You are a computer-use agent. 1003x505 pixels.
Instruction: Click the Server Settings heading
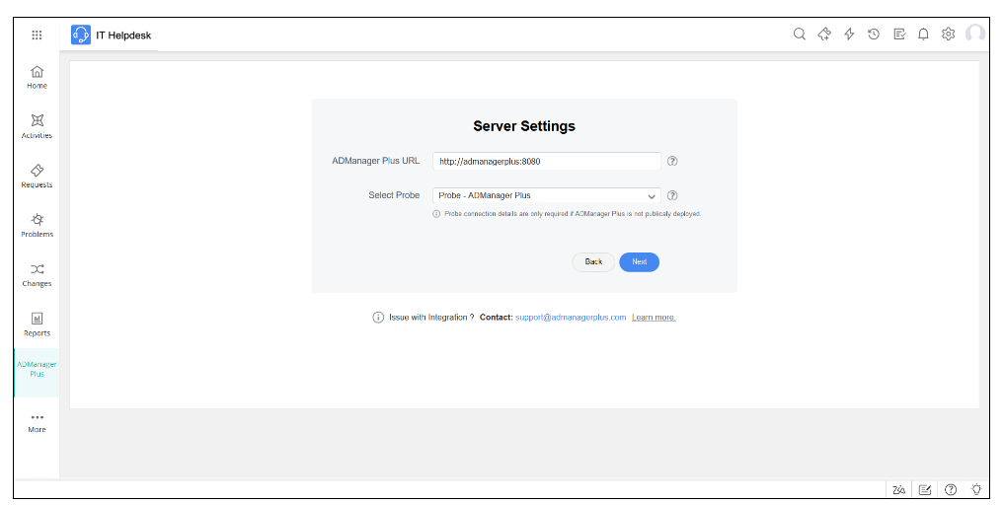524,126
